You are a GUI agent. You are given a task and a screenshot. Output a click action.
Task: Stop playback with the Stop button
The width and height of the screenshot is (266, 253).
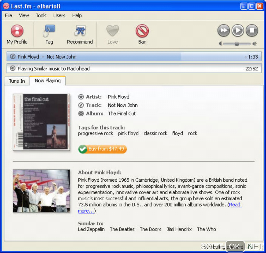click(x=252, y=30)
